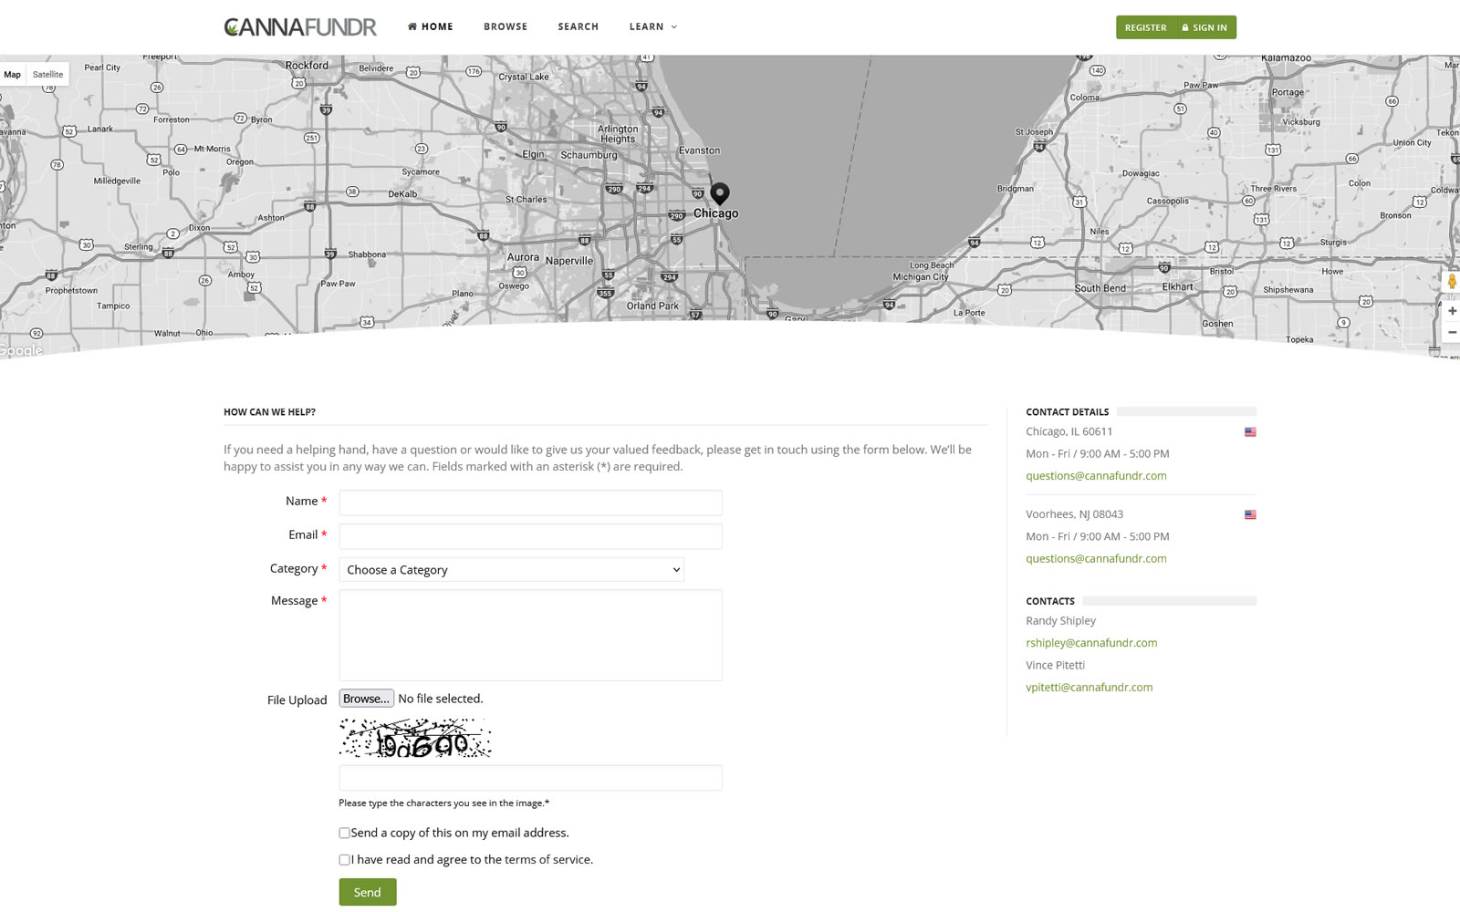Submit the form with Send button
Viewport: 1460px width, 912px height.
pos(368,892)
